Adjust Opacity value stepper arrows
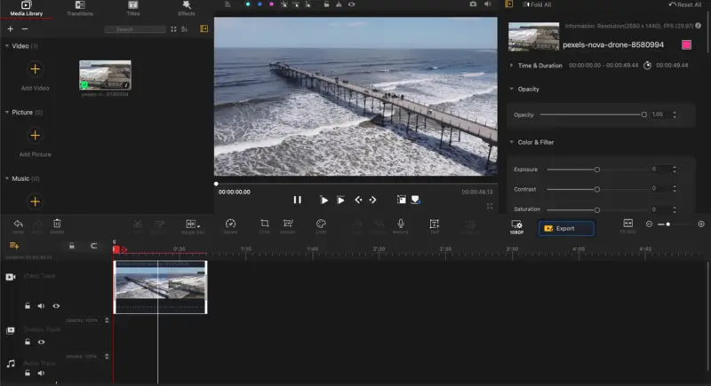 [675, 114]
